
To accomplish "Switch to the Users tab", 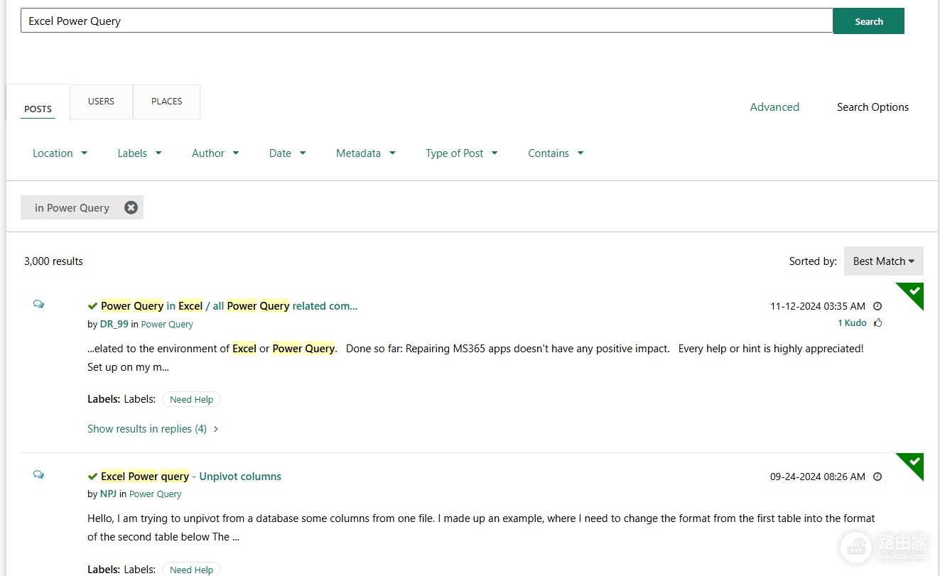I will (101, 102).
